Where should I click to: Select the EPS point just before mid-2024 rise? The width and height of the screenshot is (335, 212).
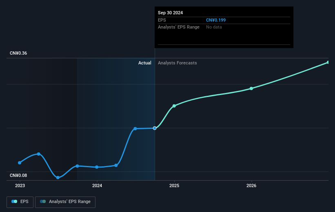(x=116, y=165)
